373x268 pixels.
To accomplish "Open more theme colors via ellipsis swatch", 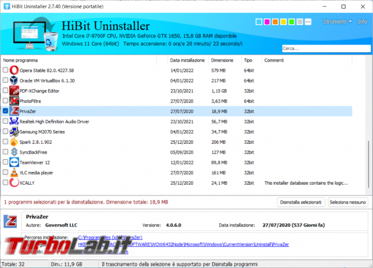I will (308, 22).
